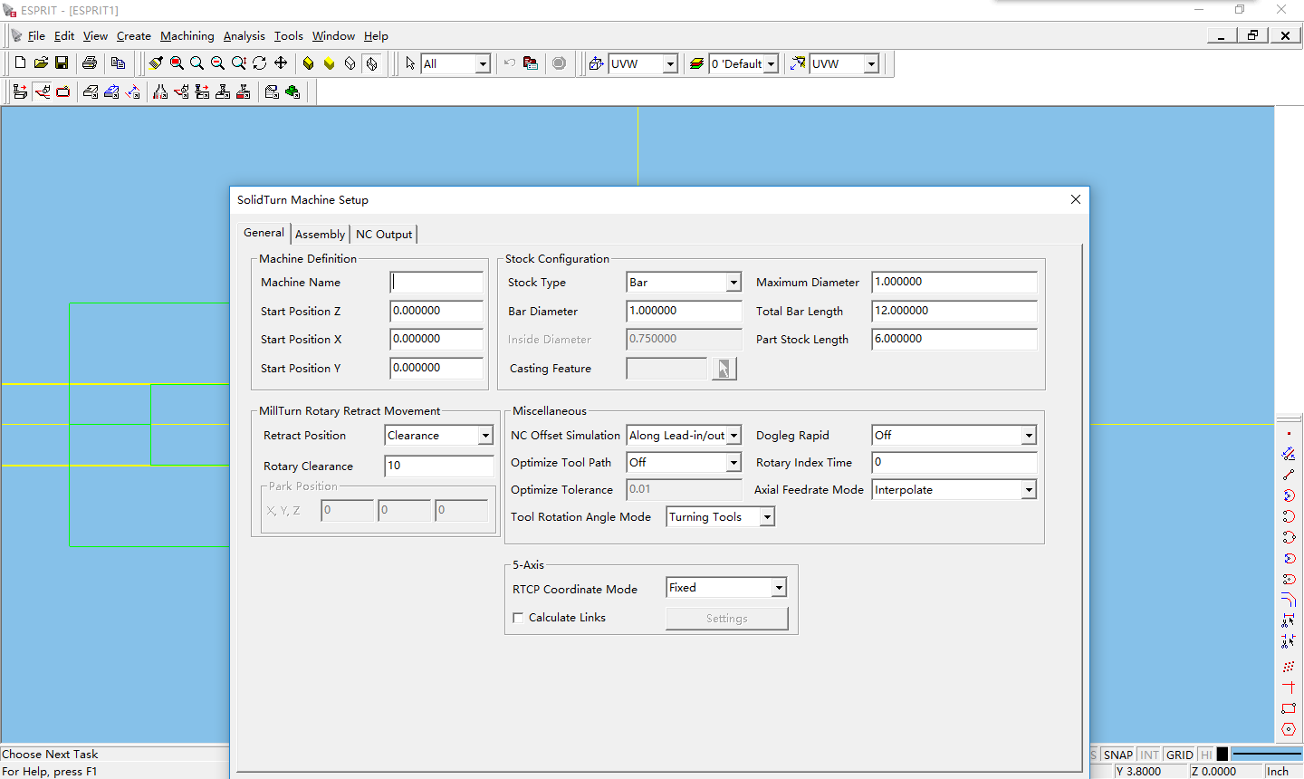Open the Axial Feedrate Mode dropdown

click(1029, 490)
